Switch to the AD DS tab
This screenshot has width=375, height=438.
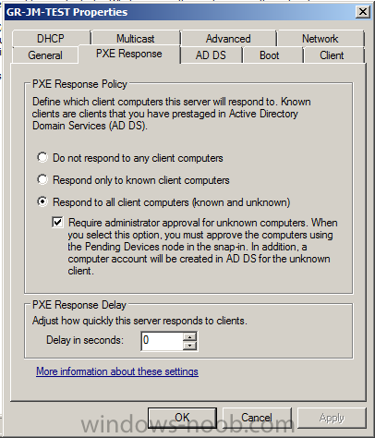[x=211, y=55]
